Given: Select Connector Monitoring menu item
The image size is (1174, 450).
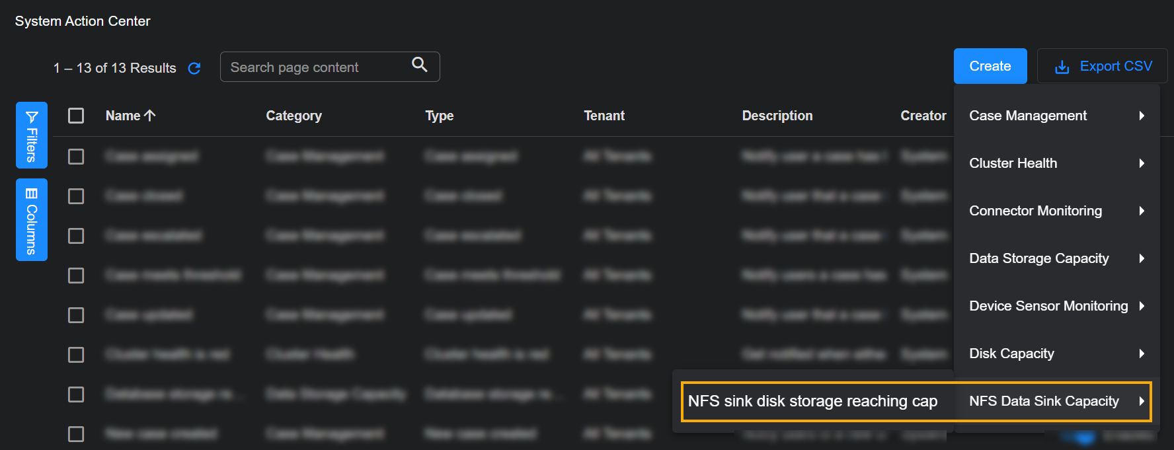Looking at the screenshot, I should (1035, 211).
